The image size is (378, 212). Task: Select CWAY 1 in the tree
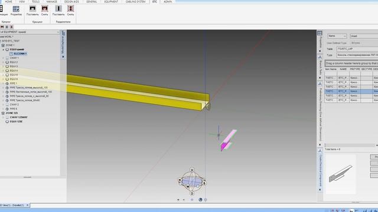click(x=14, y=58)
